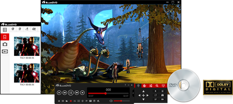This screenshot has width=233, height=104.
Task: Open the audio equalizer icon
Action: [x=75, y=101]
